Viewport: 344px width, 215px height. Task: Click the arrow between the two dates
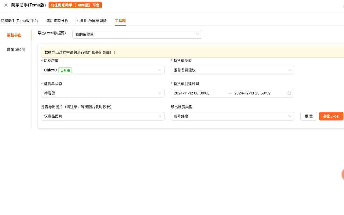pyautogui.click(x=231, y=93)
